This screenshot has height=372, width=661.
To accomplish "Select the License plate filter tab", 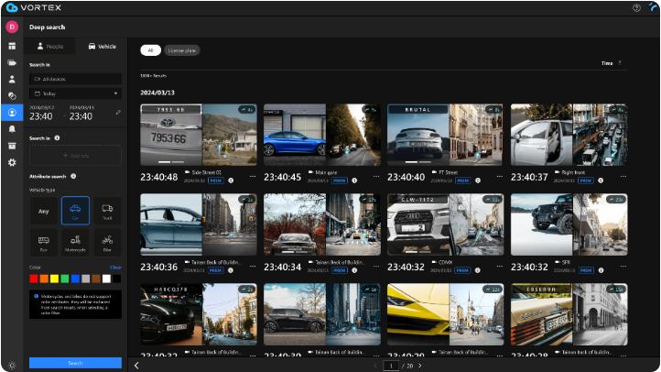I will tap(182, 50).
